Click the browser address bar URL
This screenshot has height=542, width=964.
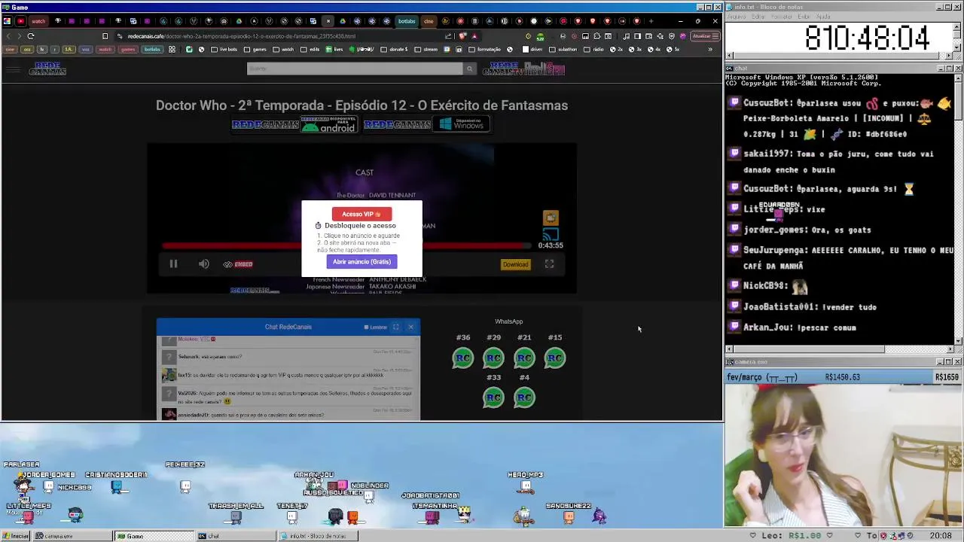click(x=241, y=36)
